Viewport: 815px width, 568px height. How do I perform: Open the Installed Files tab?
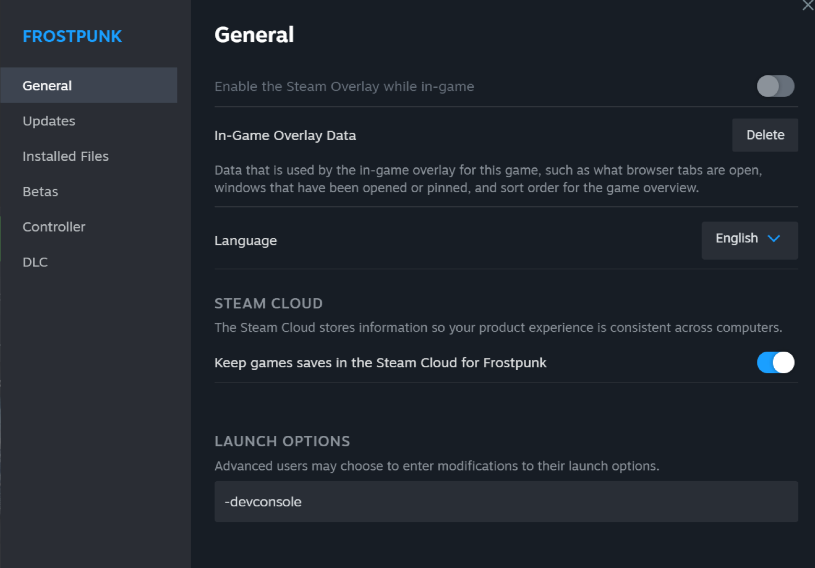point(66,156)
